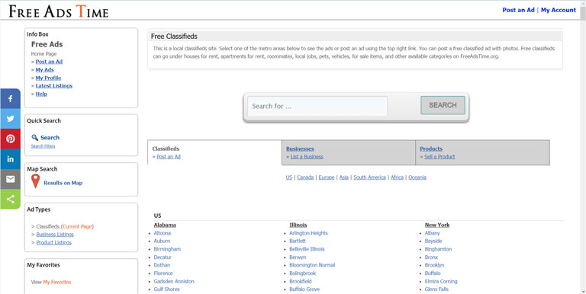Share page via email envelope icon

[10, 180]
